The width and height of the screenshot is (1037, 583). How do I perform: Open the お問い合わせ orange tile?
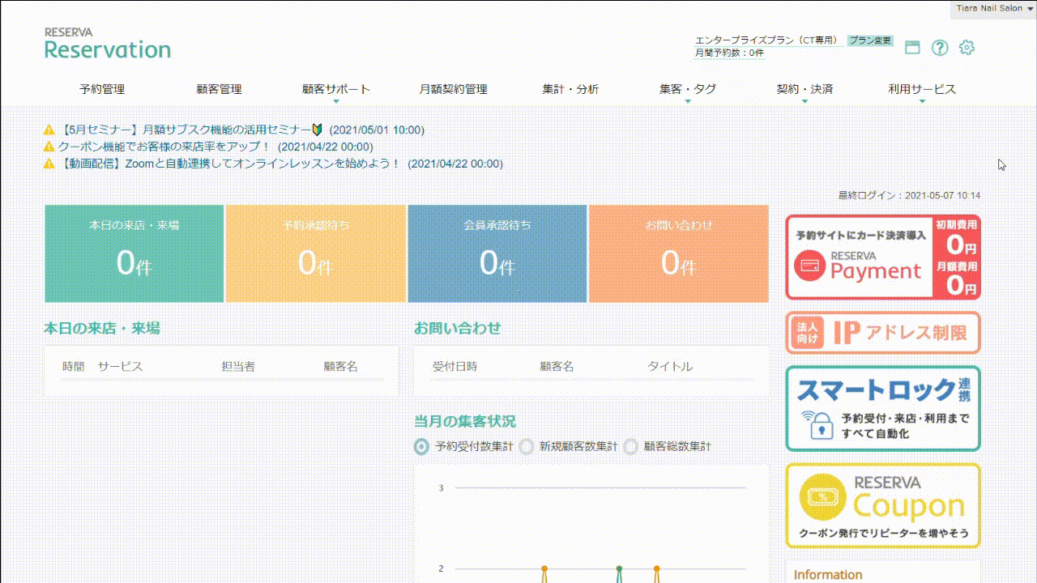coord(679,253)
